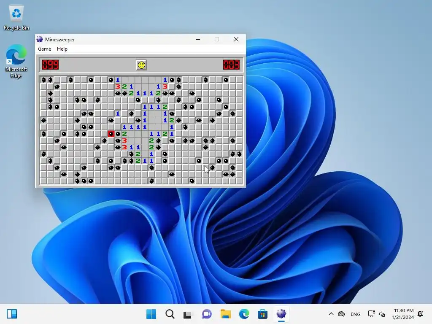Click the red exploded mine cell
Viewport: 432px width, 324px height.
[111, 134]
